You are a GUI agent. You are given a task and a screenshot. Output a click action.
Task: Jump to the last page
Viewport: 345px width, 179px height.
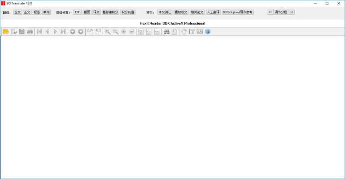(x=63, y=32)
